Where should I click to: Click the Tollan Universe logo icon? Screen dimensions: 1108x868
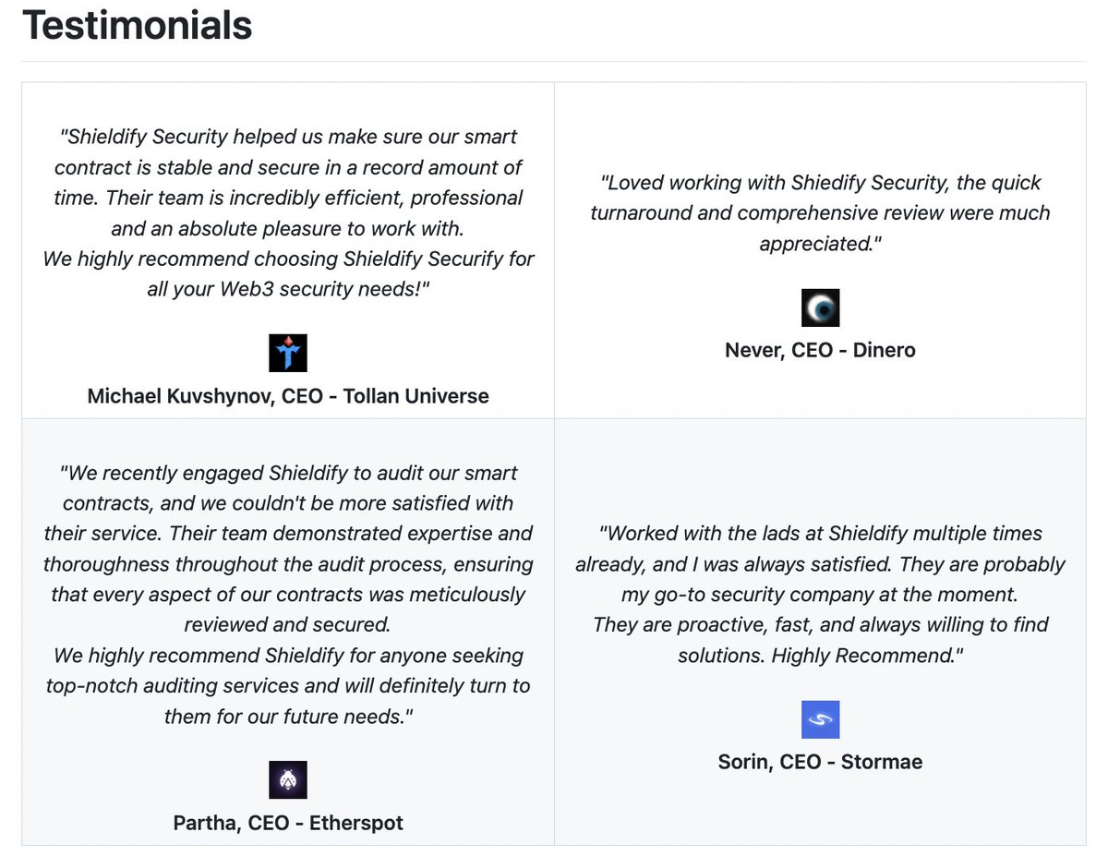(288, 353)
